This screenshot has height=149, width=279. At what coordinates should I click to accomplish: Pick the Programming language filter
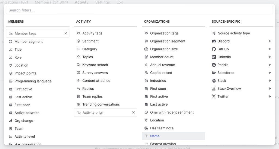(x=33, y=81)
